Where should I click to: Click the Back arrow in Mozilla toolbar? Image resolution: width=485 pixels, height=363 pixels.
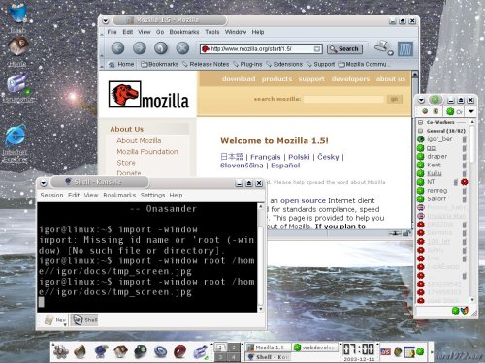click(x=117, y=48)
